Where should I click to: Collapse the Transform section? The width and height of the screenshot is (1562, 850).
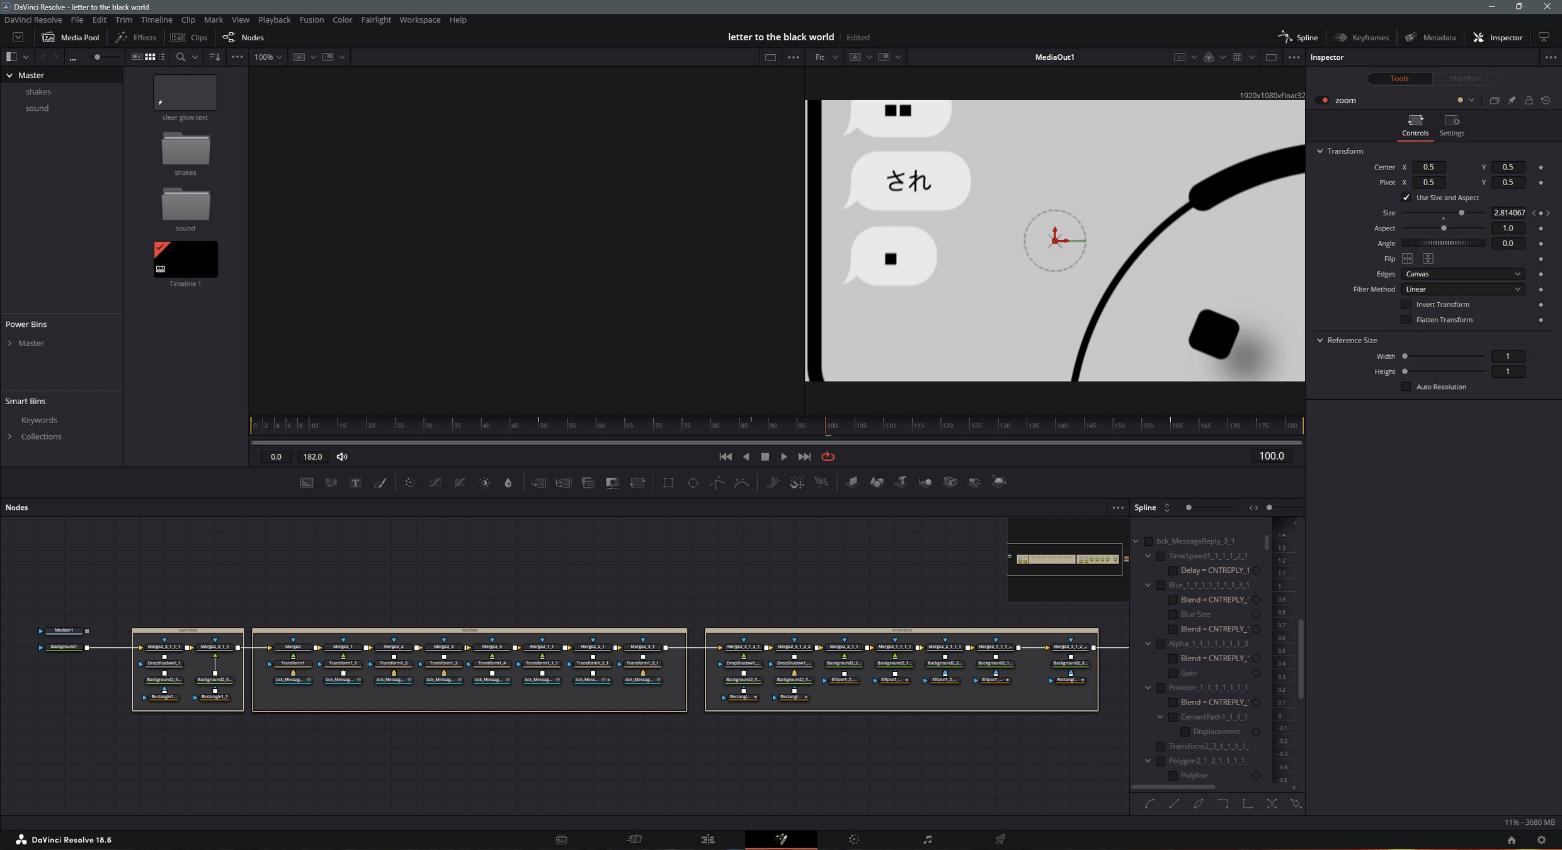click(1320, 151)
